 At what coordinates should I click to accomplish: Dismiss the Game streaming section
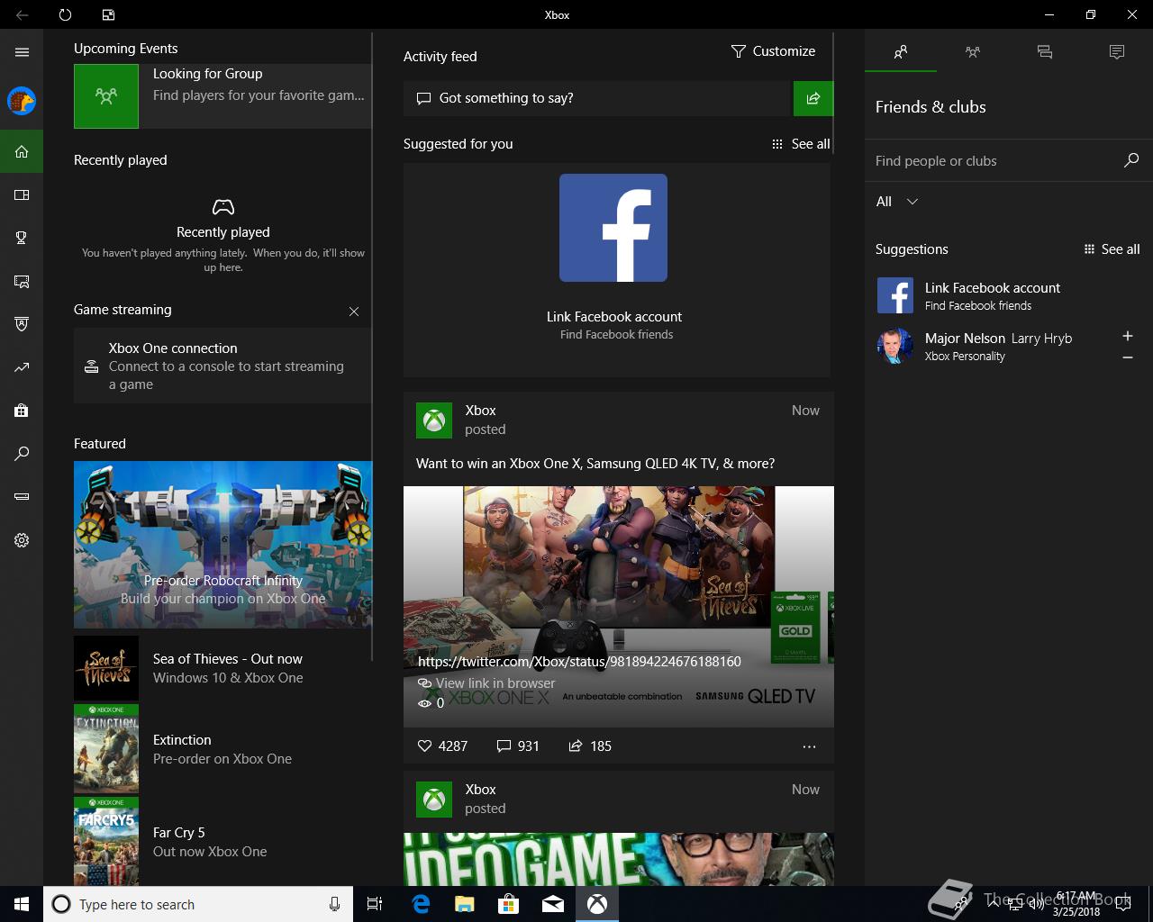[354, 312]
